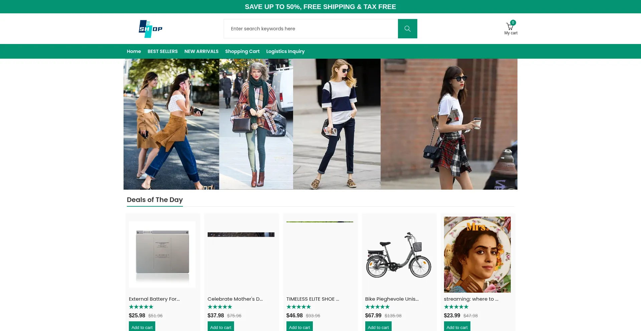Add the Bike Pieghevole to cart

click(x=378, y=327)
